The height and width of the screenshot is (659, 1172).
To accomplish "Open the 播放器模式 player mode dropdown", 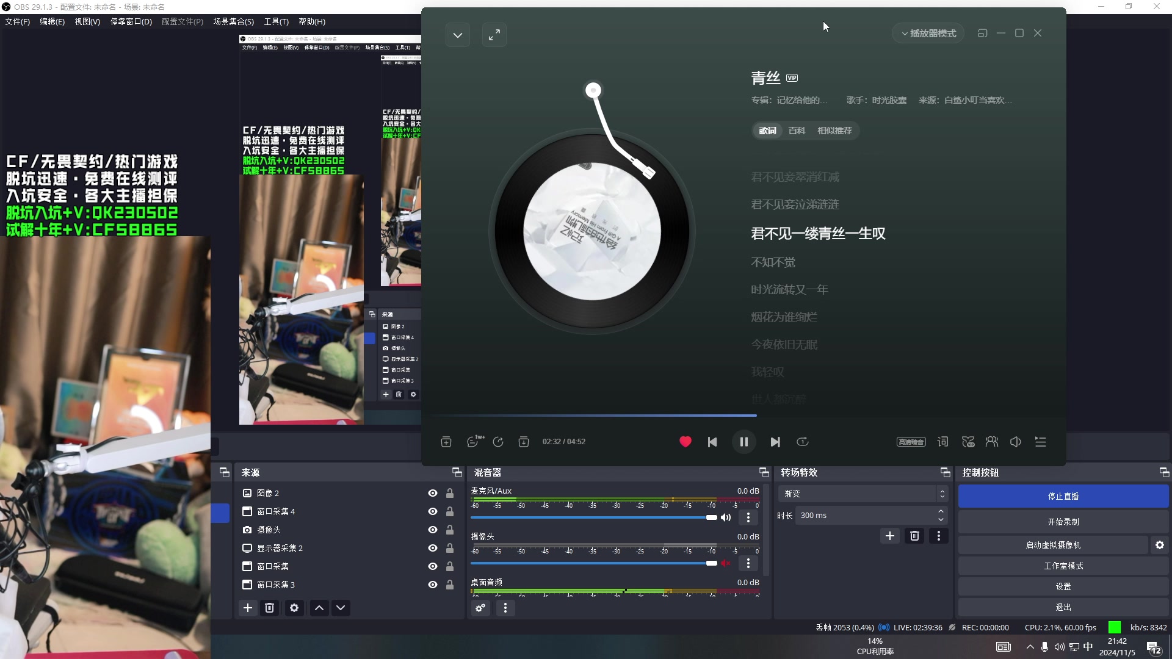I will pyautogui.click(x=928, y=34).
